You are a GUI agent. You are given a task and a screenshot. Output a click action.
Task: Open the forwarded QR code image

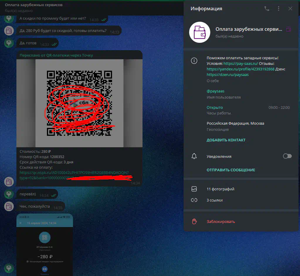click(79, 103)
